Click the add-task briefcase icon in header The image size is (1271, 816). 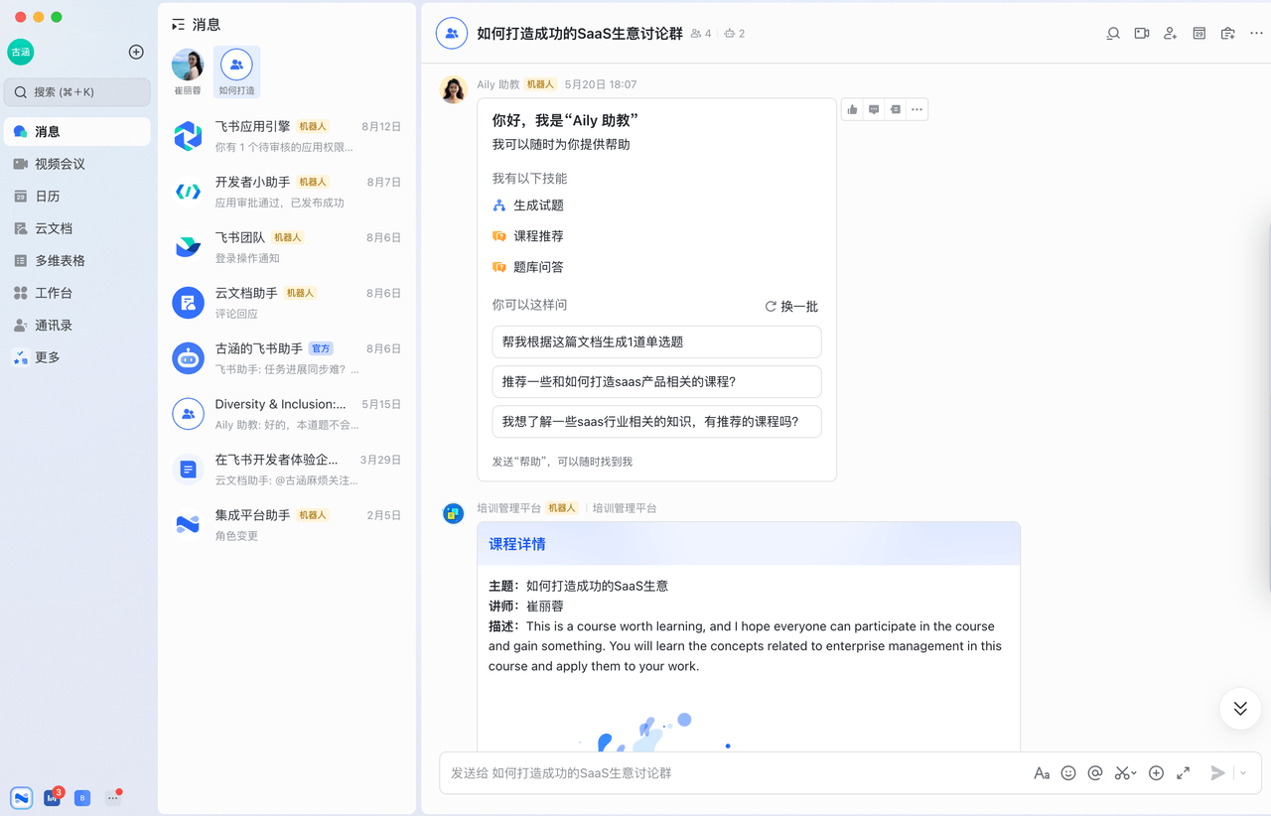tap(1228, 33)
